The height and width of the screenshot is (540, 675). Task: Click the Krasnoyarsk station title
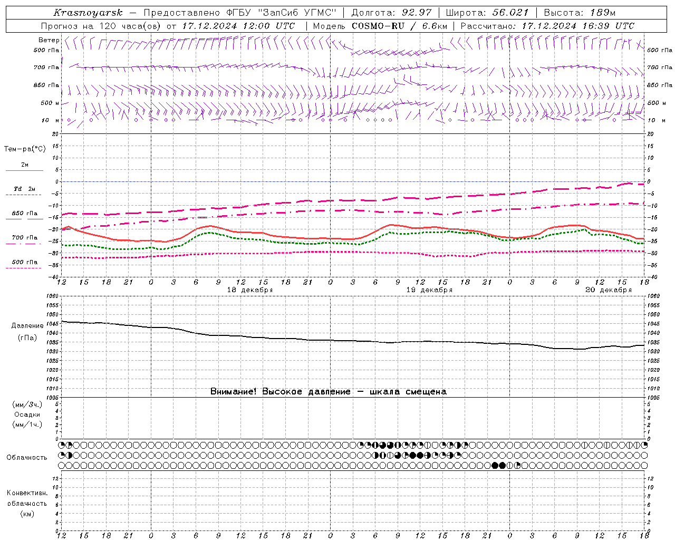(x=88, y=13)
